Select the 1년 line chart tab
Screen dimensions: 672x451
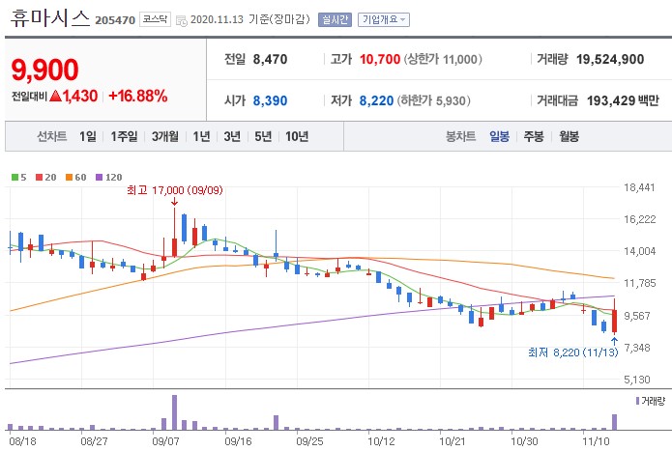click(x=201, y=136)
